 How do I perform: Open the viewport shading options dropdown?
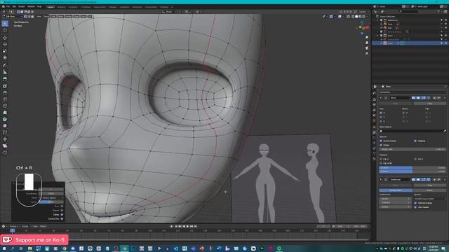click(x=368, y=17)
